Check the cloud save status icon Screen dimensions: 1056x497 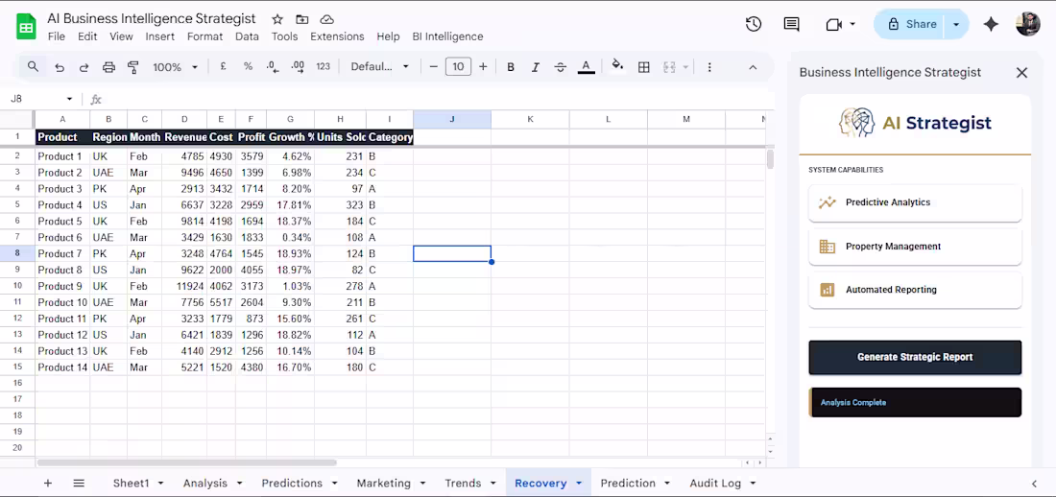click(326, 19)
